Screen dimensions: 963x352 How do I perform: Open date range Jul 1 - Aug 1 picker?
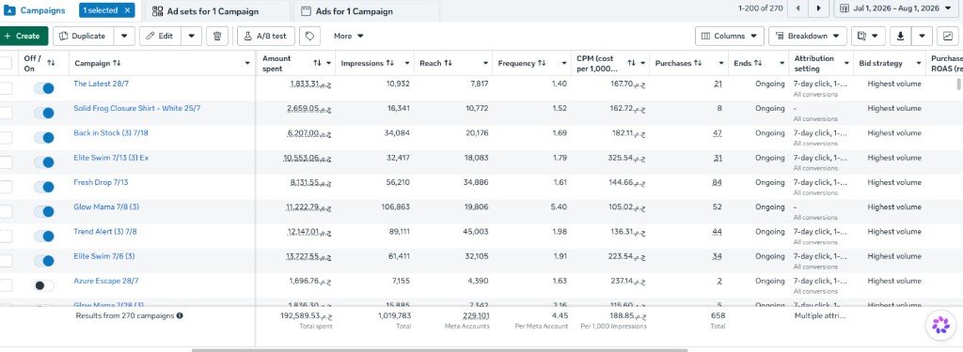click(x=897, y=8)
